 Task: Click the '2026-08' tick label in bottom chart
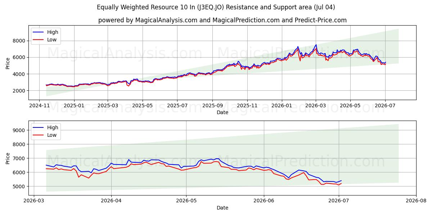pos(416,201)
